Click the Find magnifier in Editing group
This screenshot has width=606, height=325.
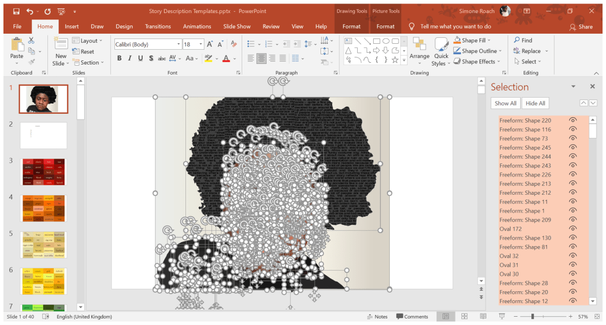click(x=517, y=40)
